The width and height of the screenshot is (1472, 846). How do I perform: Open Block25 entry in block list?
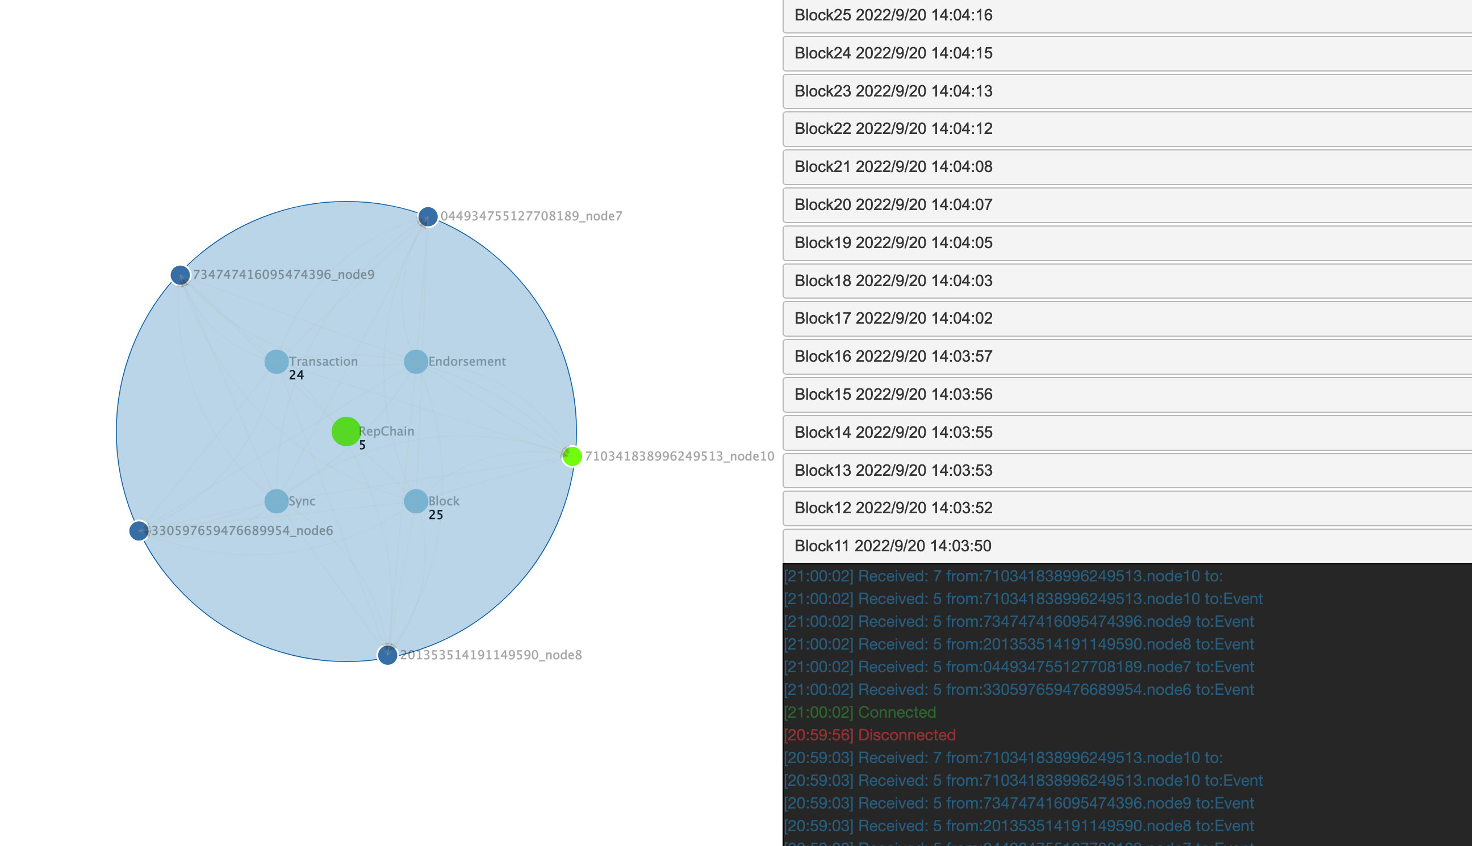click(1127, 16)
